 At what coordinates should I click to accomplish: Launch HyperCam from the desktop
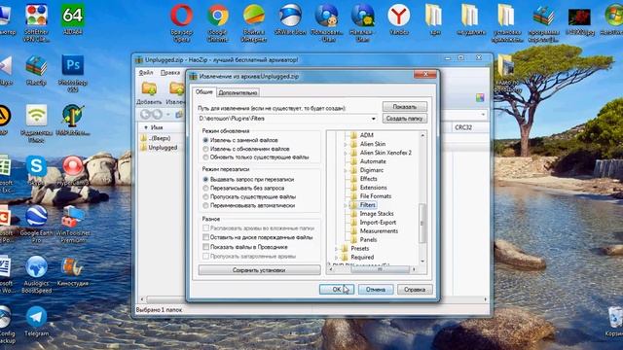pos(73,166)
